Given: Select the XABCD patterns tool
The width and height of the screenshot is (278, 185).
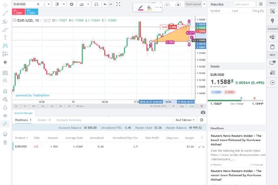Looking at the screenshot, I should point(5,46).
